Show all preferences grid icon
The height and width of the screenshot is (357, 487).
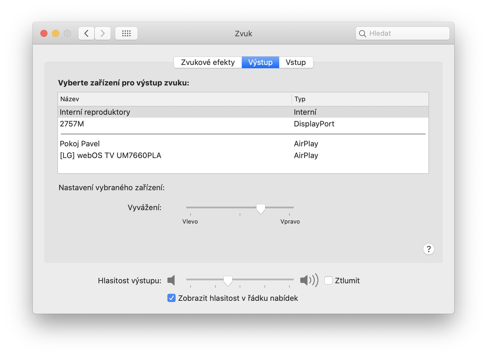[126, 33]
